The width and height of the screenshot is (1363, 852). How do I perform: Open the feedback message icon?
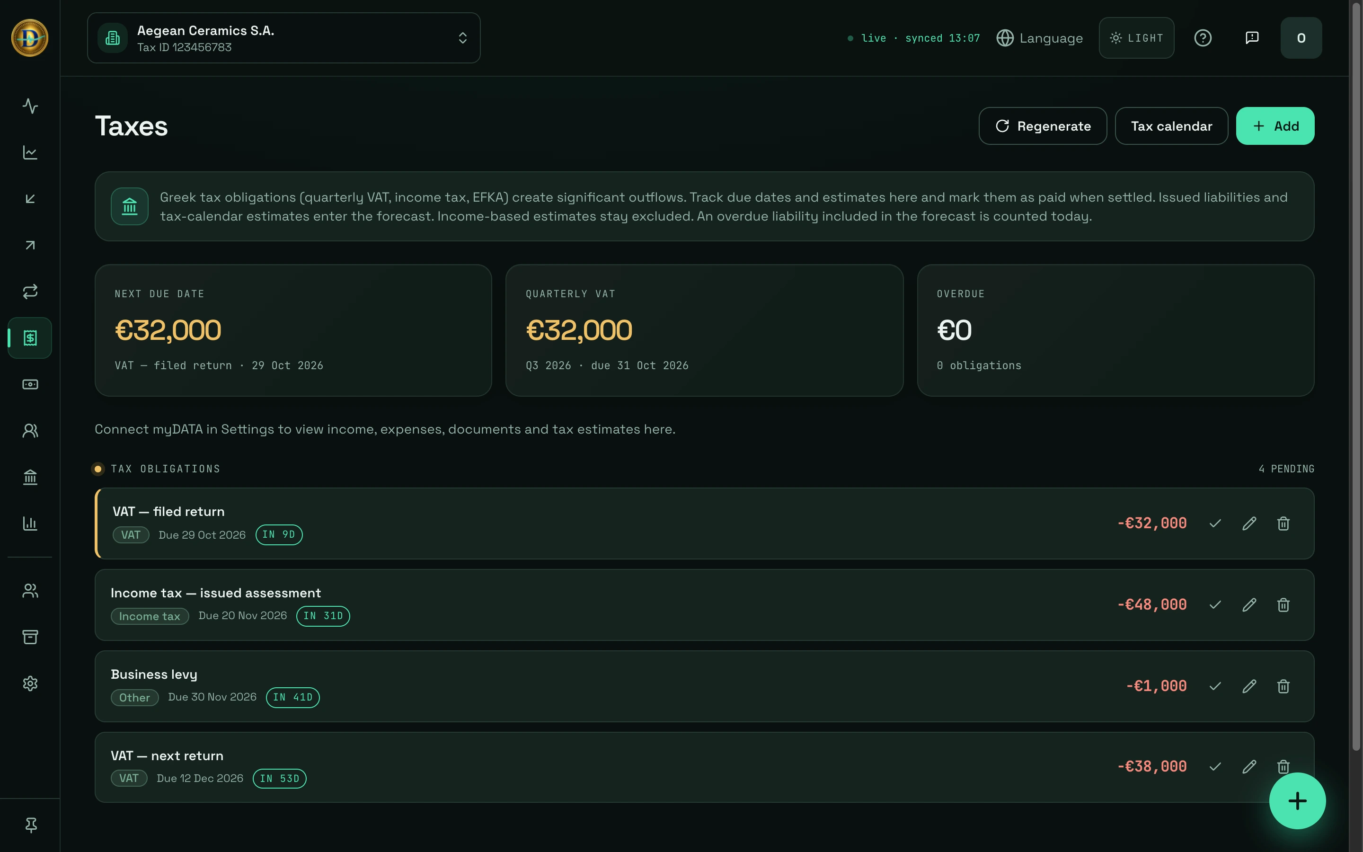point(1251,38)
